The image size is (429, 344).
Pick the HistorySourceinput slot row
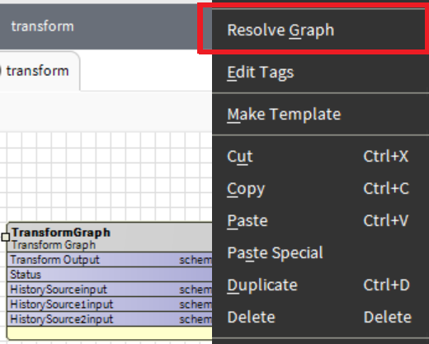pos(110,290)
